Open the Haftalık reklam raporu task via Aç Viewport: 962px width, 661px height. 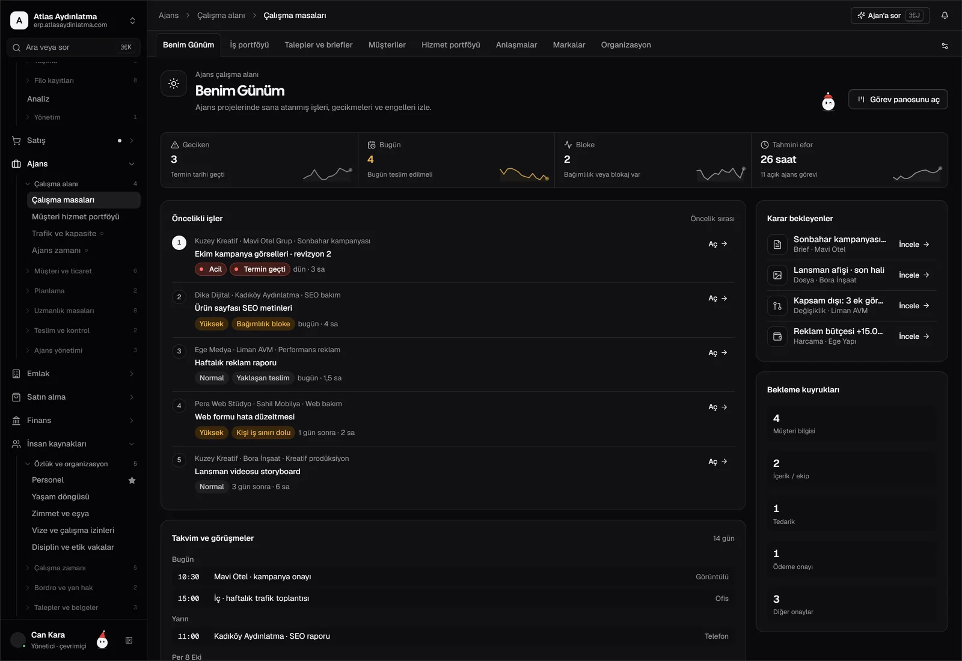tap(718, 353)
